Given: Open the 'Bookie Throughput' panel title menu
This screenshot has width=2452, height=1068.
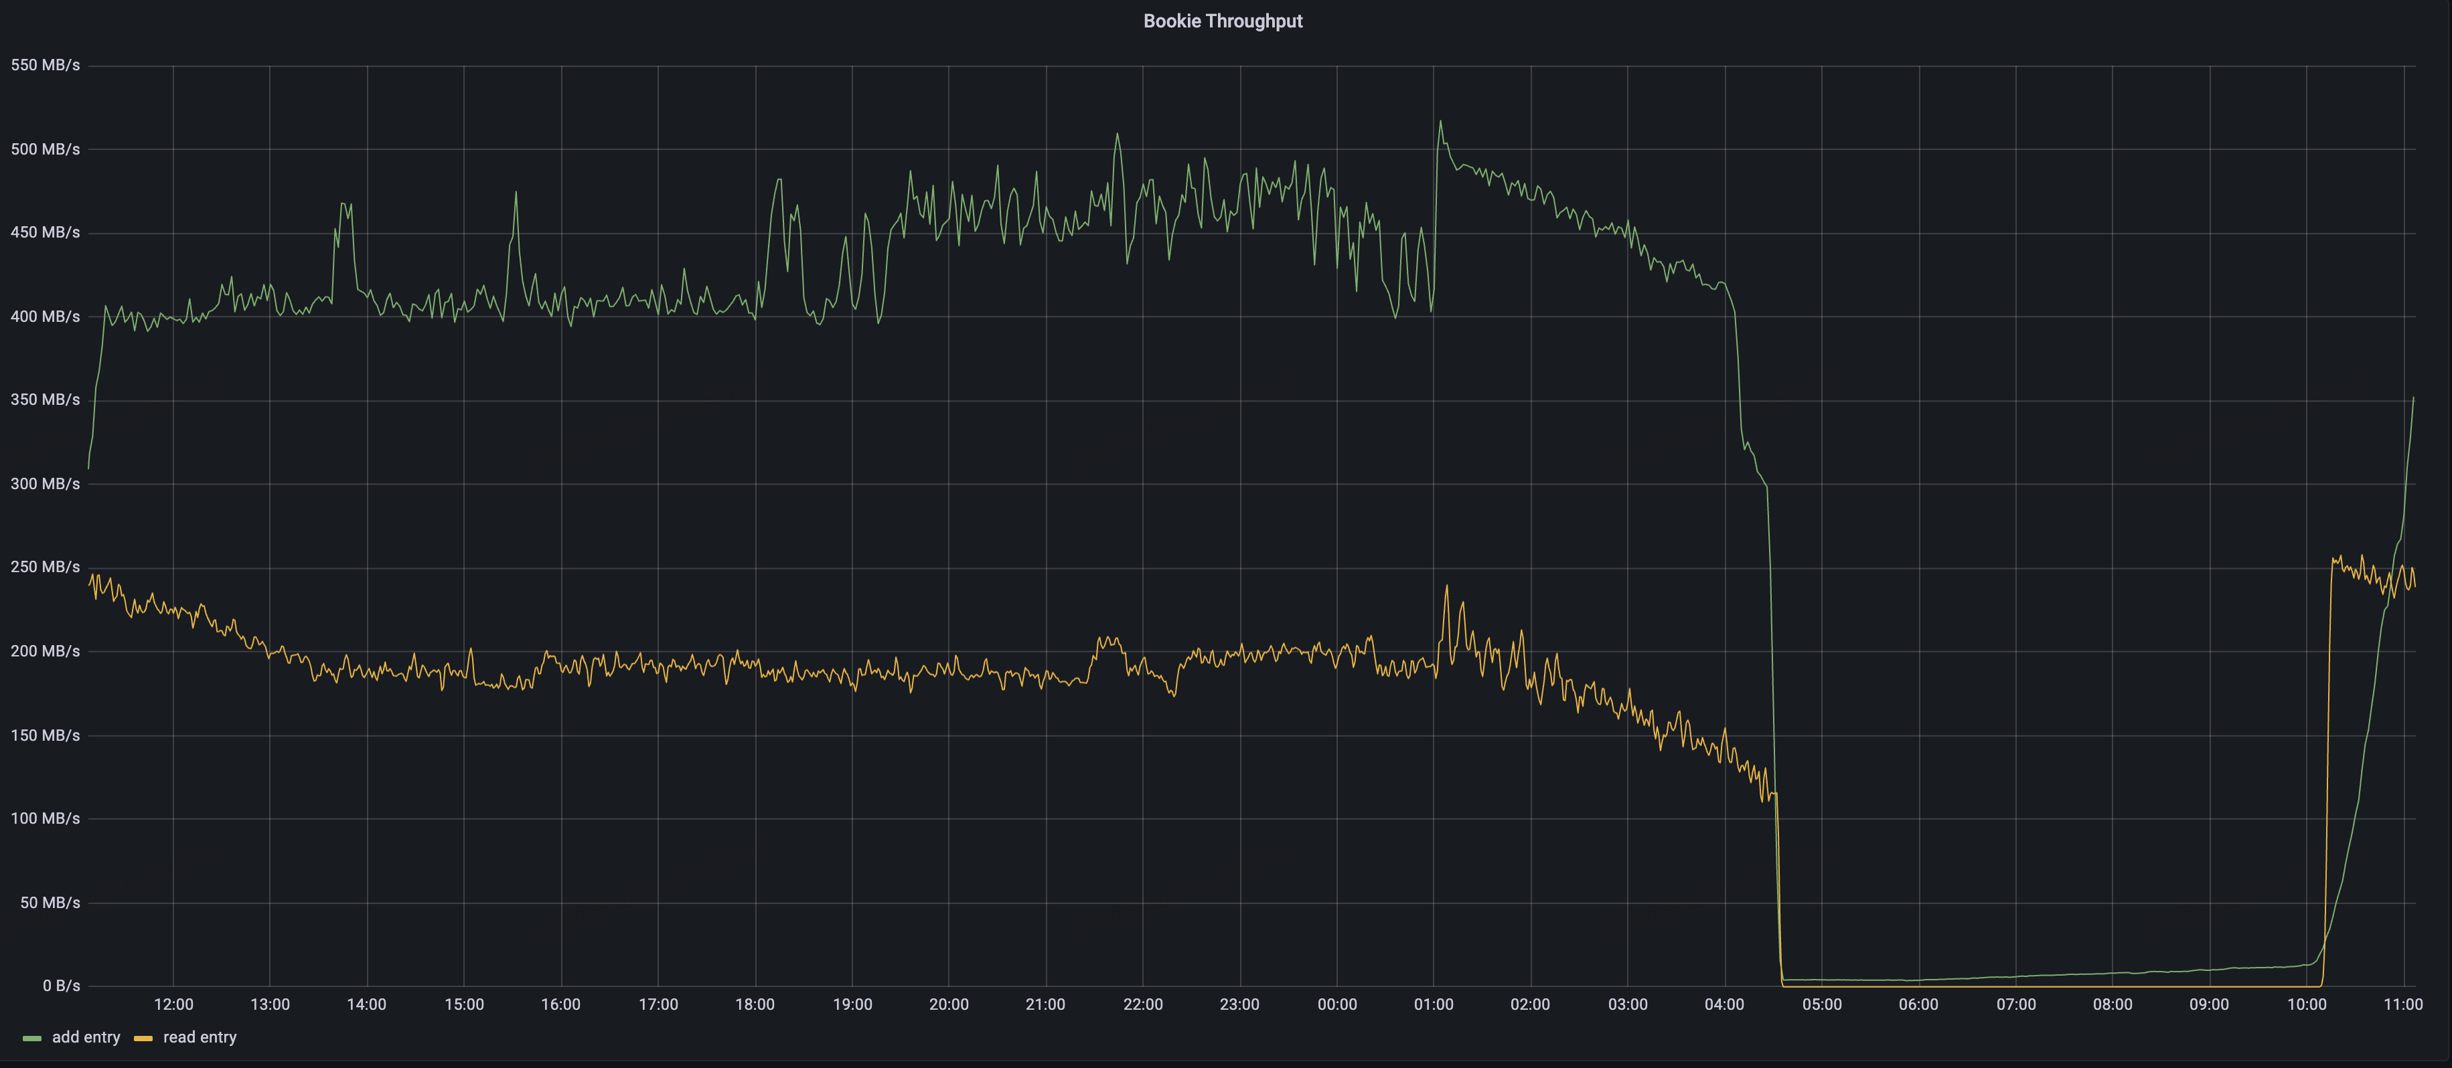Looking at the screenshot, I should [1223, 21].
